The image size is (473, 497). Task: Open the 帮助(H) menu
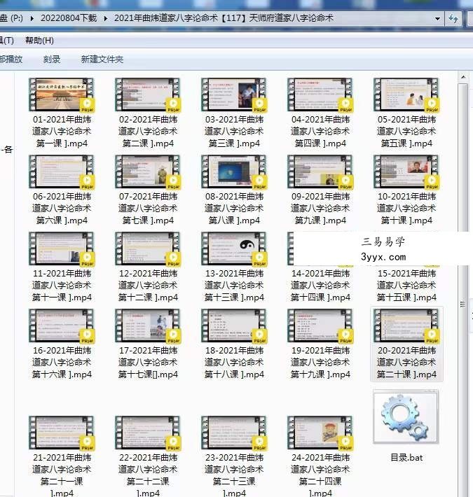point(39,41)
